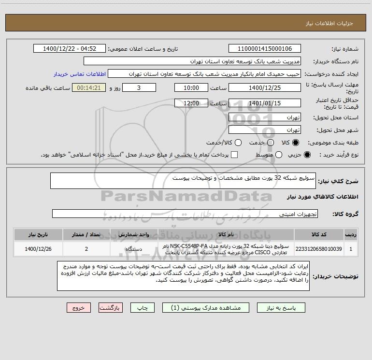Click the ساعت باقی مانده label
Viewport: 372px width, 360px height.
click(48, 88)
